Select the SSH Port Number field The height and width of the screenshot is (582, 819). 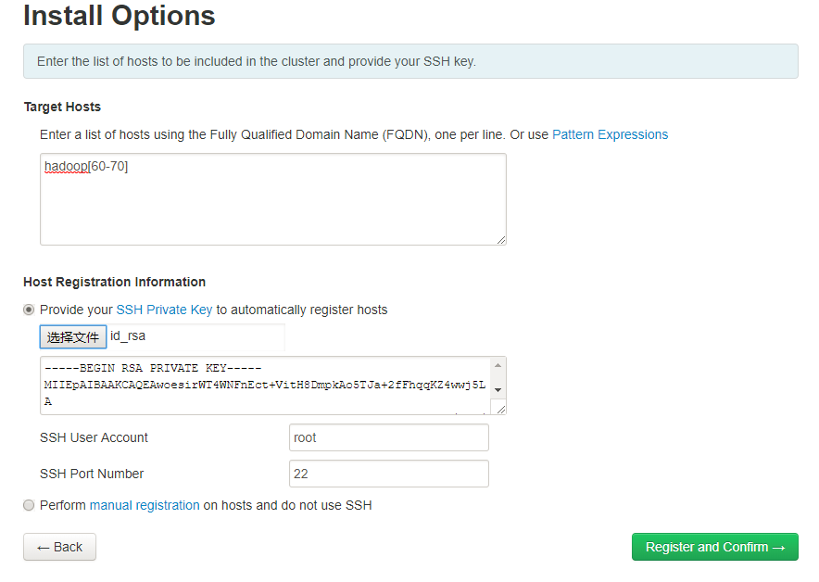click(389, 474)
